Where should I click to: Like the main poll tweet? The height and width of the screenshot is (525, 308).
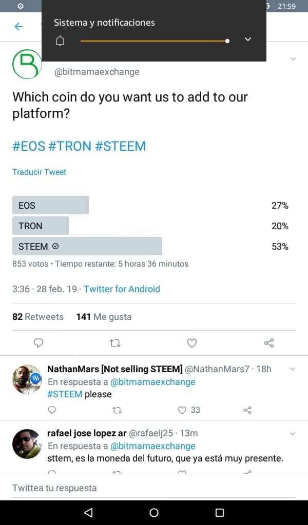click(191, 343)
